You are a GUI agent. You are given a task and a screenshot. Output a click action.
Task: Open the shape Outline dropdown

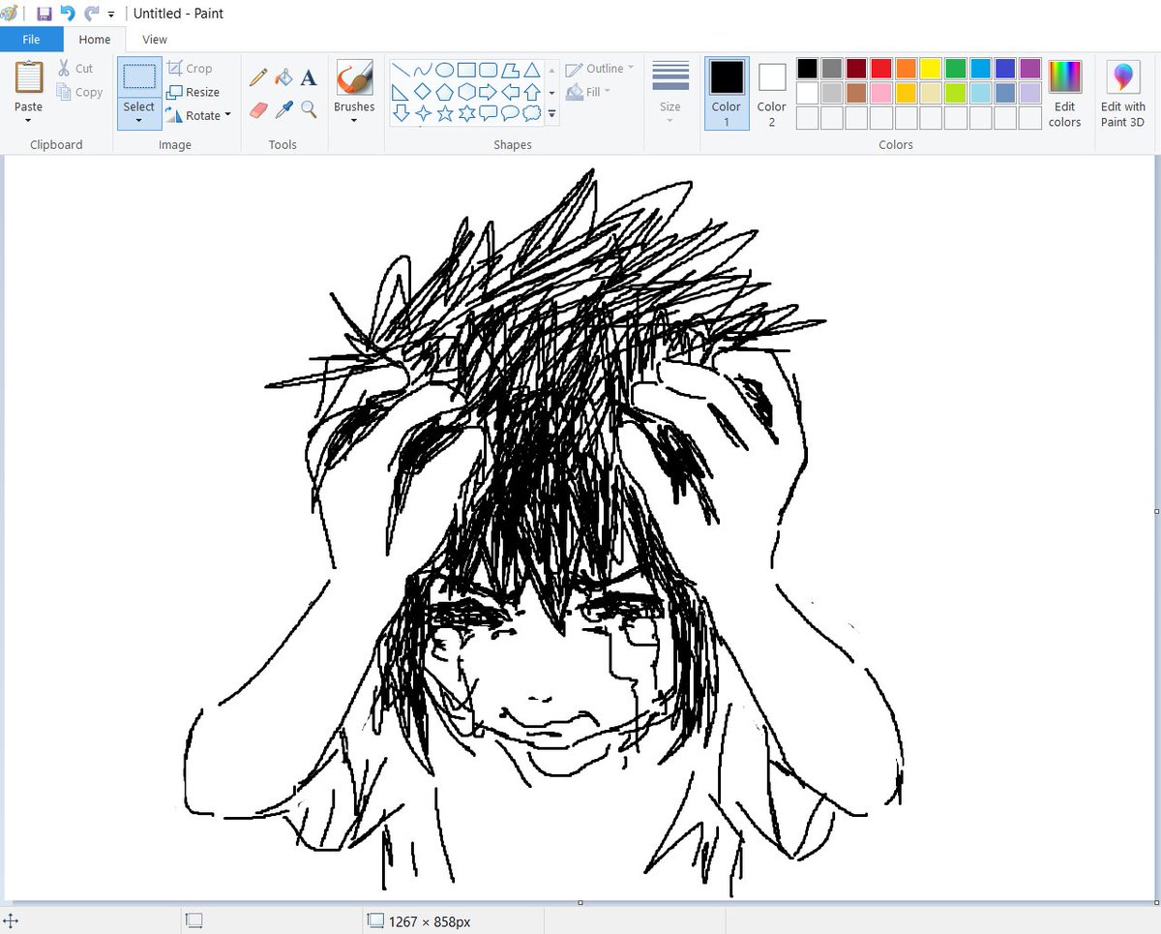click(x=600, y=69)
